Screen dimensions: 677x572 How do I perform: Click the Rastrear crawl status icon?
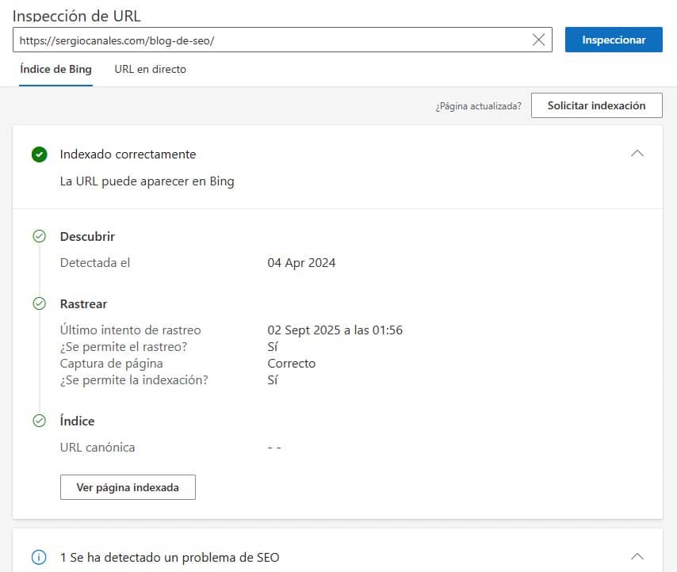tap(40, 303)
